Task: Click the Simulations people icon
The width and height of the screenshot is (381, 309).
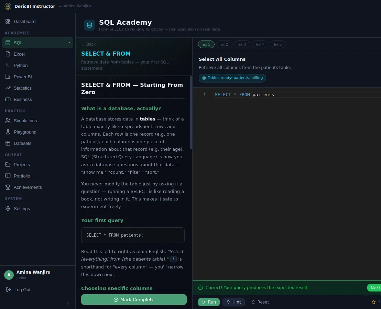Action: click(x=8, y=121)
